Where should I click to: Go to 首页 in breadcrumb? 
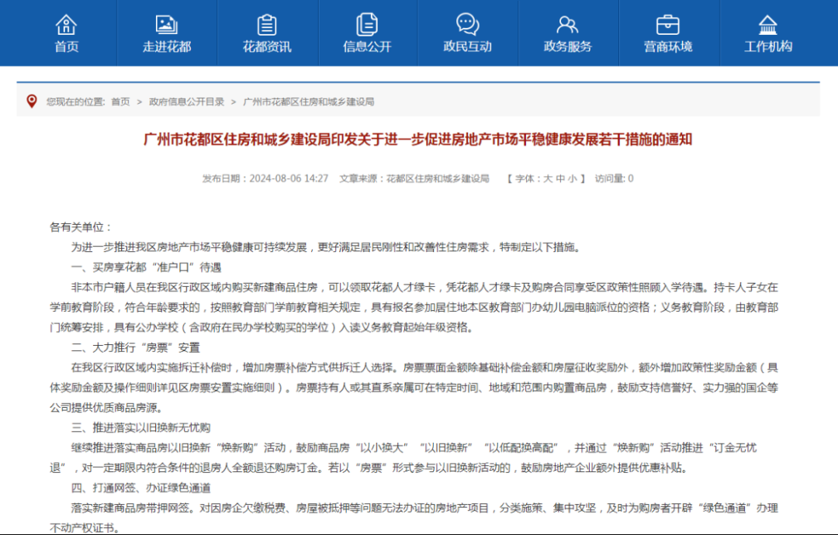point(120,102)
